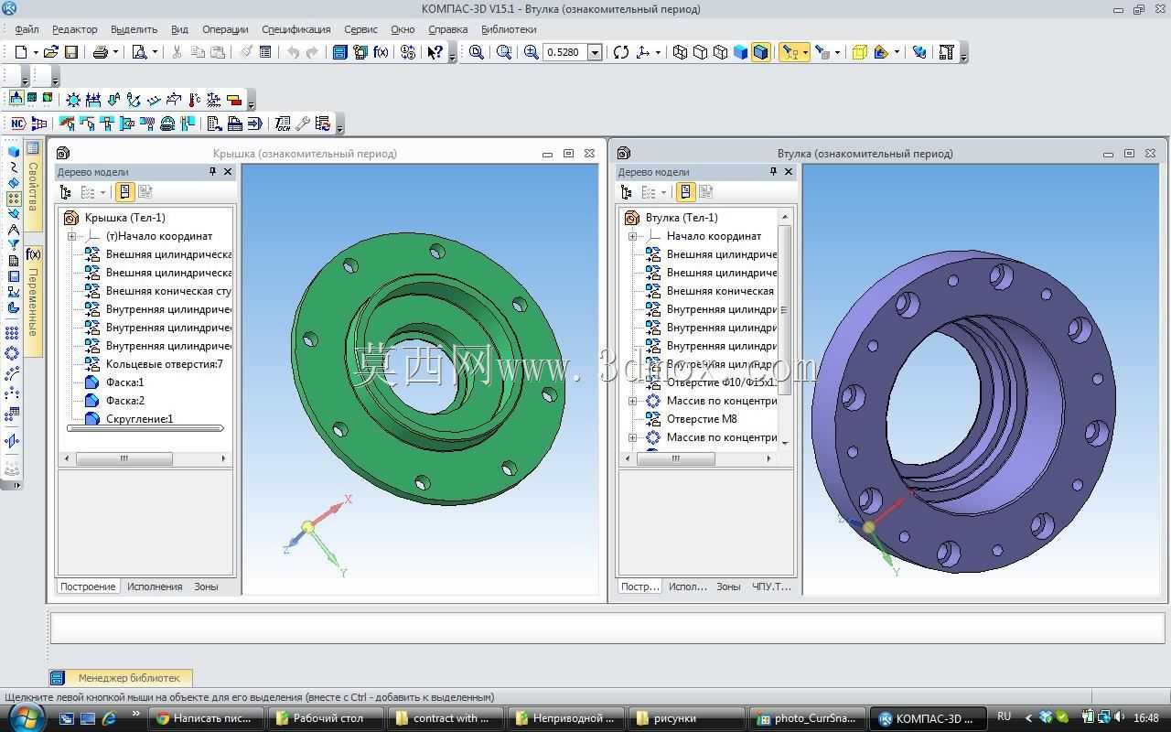Open the Библиотеки menu
1171x732 pixels.
click(x=509, y=29)
